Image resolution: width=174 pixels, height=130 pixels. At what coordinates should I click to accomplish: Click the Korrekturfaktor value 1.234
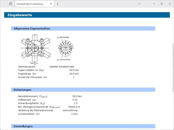[x=74, y=114]
